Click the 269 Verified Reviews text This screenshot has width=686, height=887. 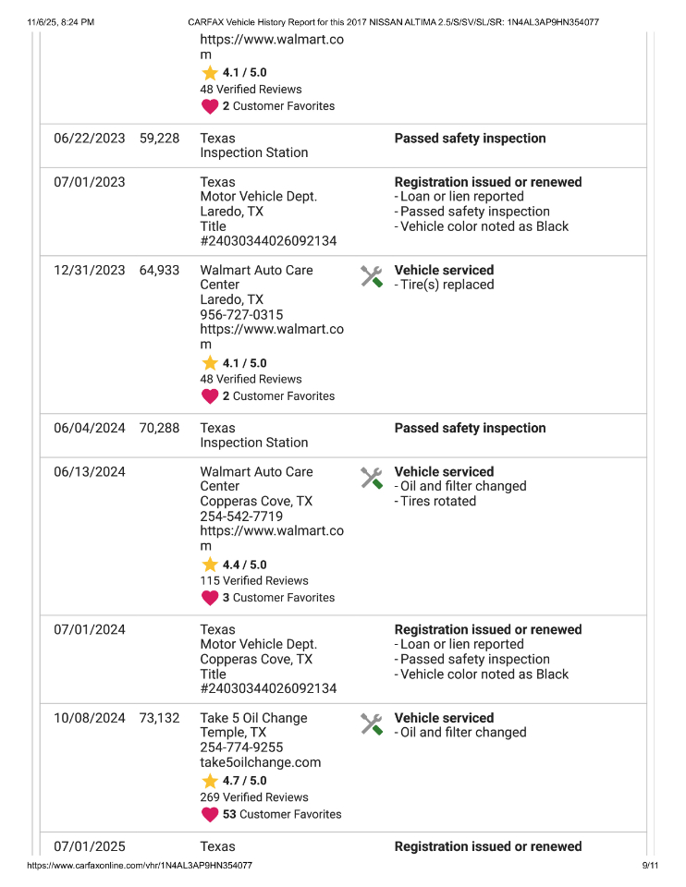(254, 797)
